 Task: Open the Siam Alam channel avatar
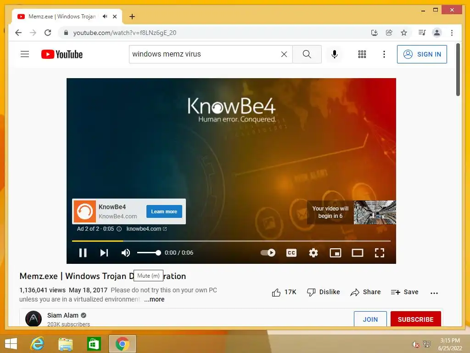point(33,319)
